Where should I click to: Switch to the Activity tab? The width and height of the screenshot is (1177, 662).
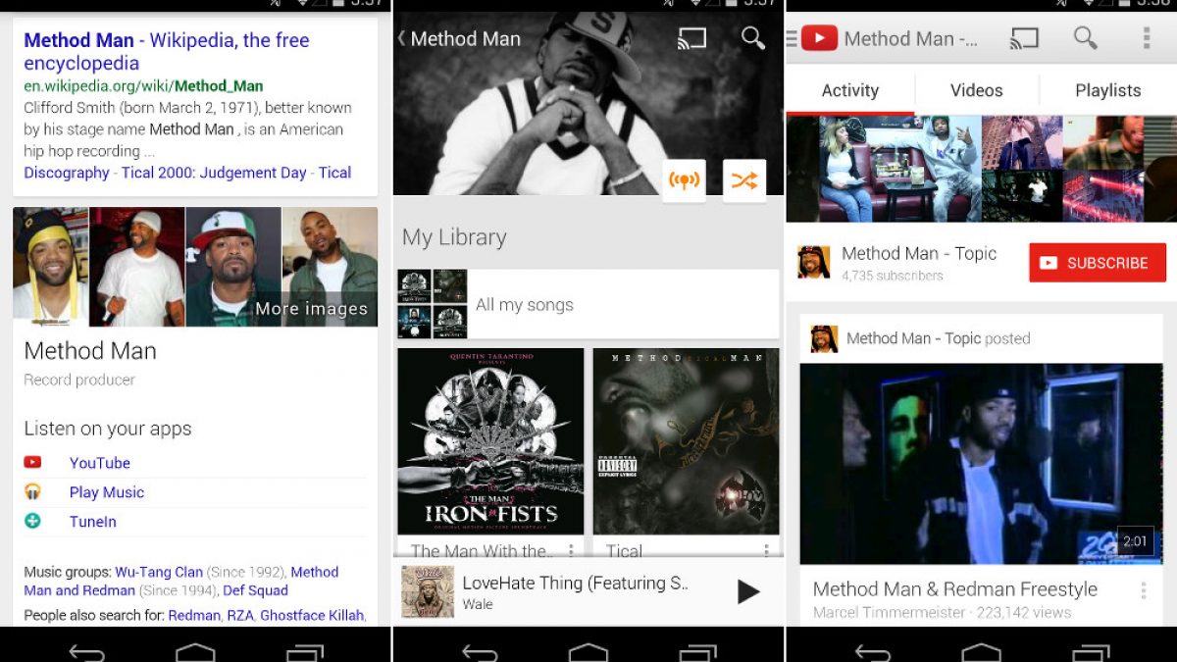click(849, 90)
